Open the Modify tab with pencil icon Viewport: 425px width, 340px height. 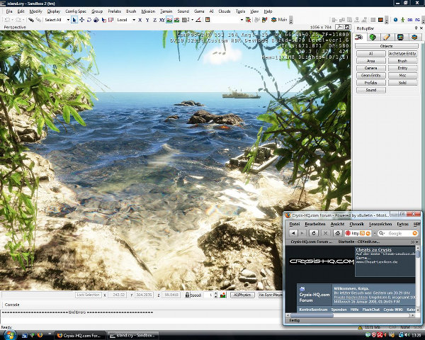[387, 37]
